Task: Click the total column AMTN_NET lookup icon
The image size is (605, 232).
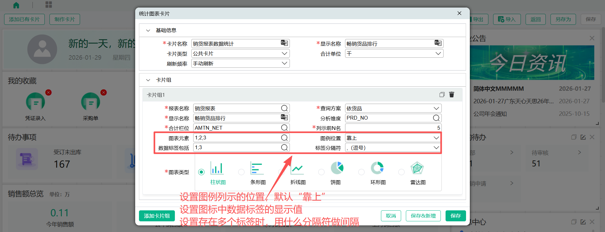Action: pos(284,128)
